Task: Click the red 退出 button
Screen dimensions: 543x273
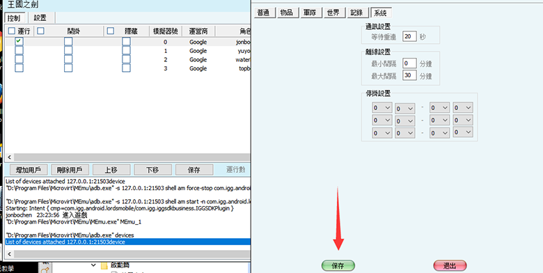Action: [450, 266]
